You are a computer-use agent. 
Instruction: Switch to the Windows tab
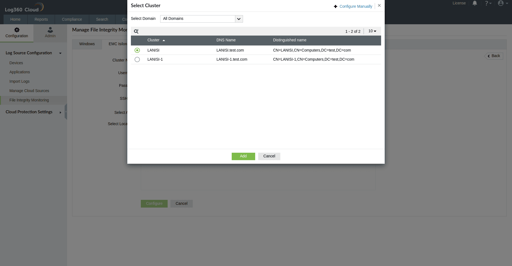pos(87,44)
